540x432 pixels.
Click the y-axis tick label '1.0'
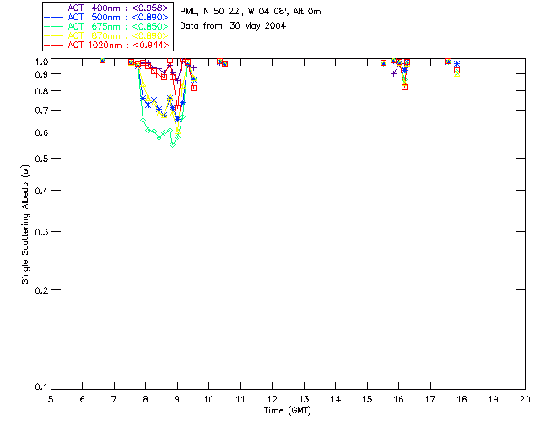[x=41, y=62]
